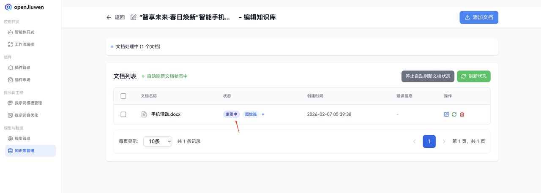The width and height of the screenshot is (541, 193).
Task: Click the openJiuwen logo icon
Action: click(x=8, y=7)
